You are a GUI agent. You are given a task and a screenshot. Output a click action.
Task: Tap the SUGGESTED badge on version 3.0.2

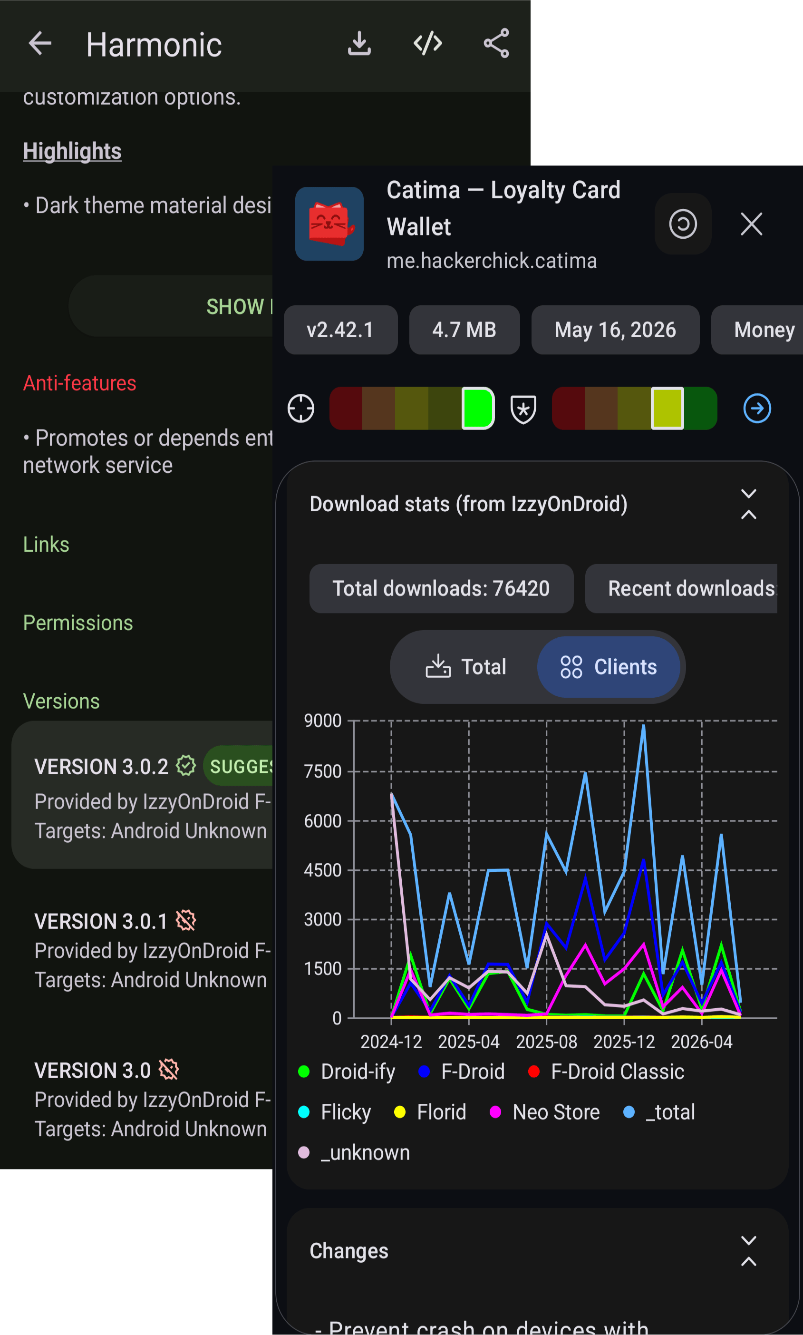[238, 766]
